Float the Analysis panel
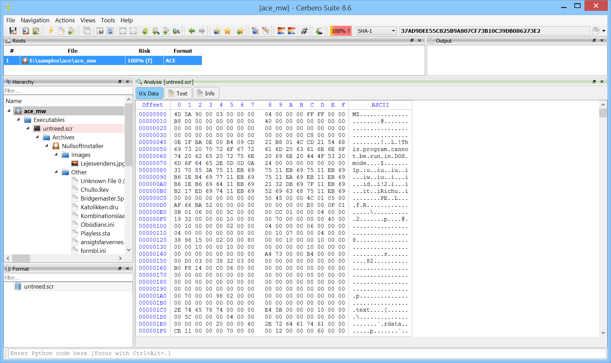611x363 pixels. pyautogui.click(x=594, y=82)
